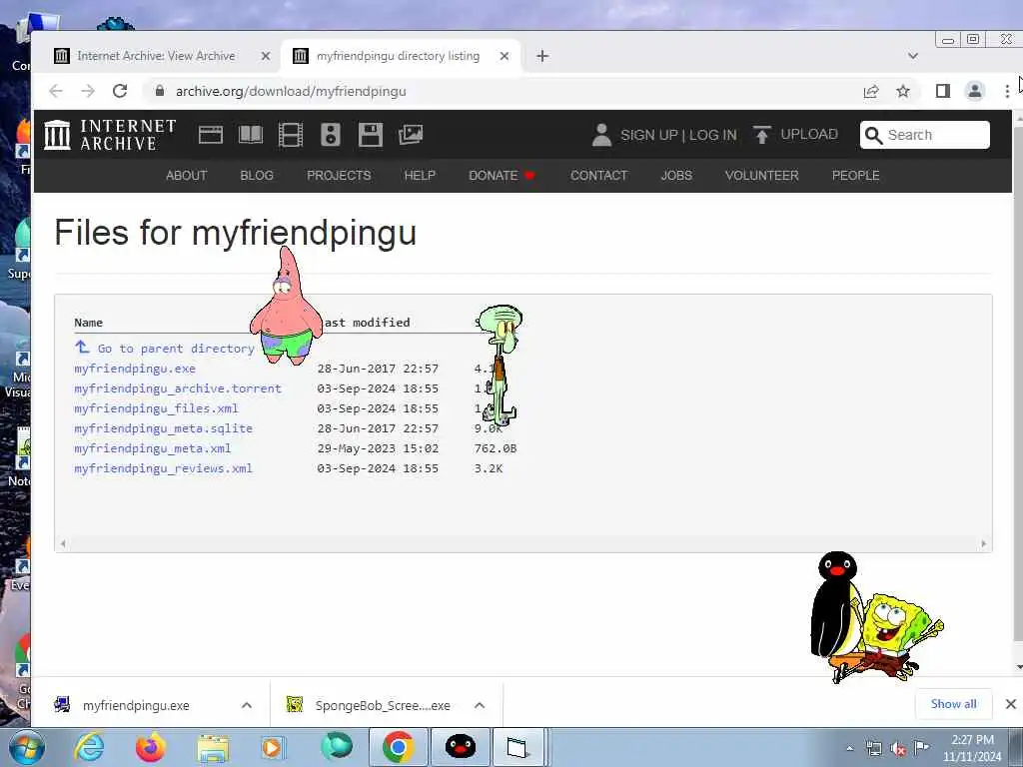Open the PROJECTS menu item
Image resolution: width=1023 pixels, height=767 pixels.
tap(339, 176)
